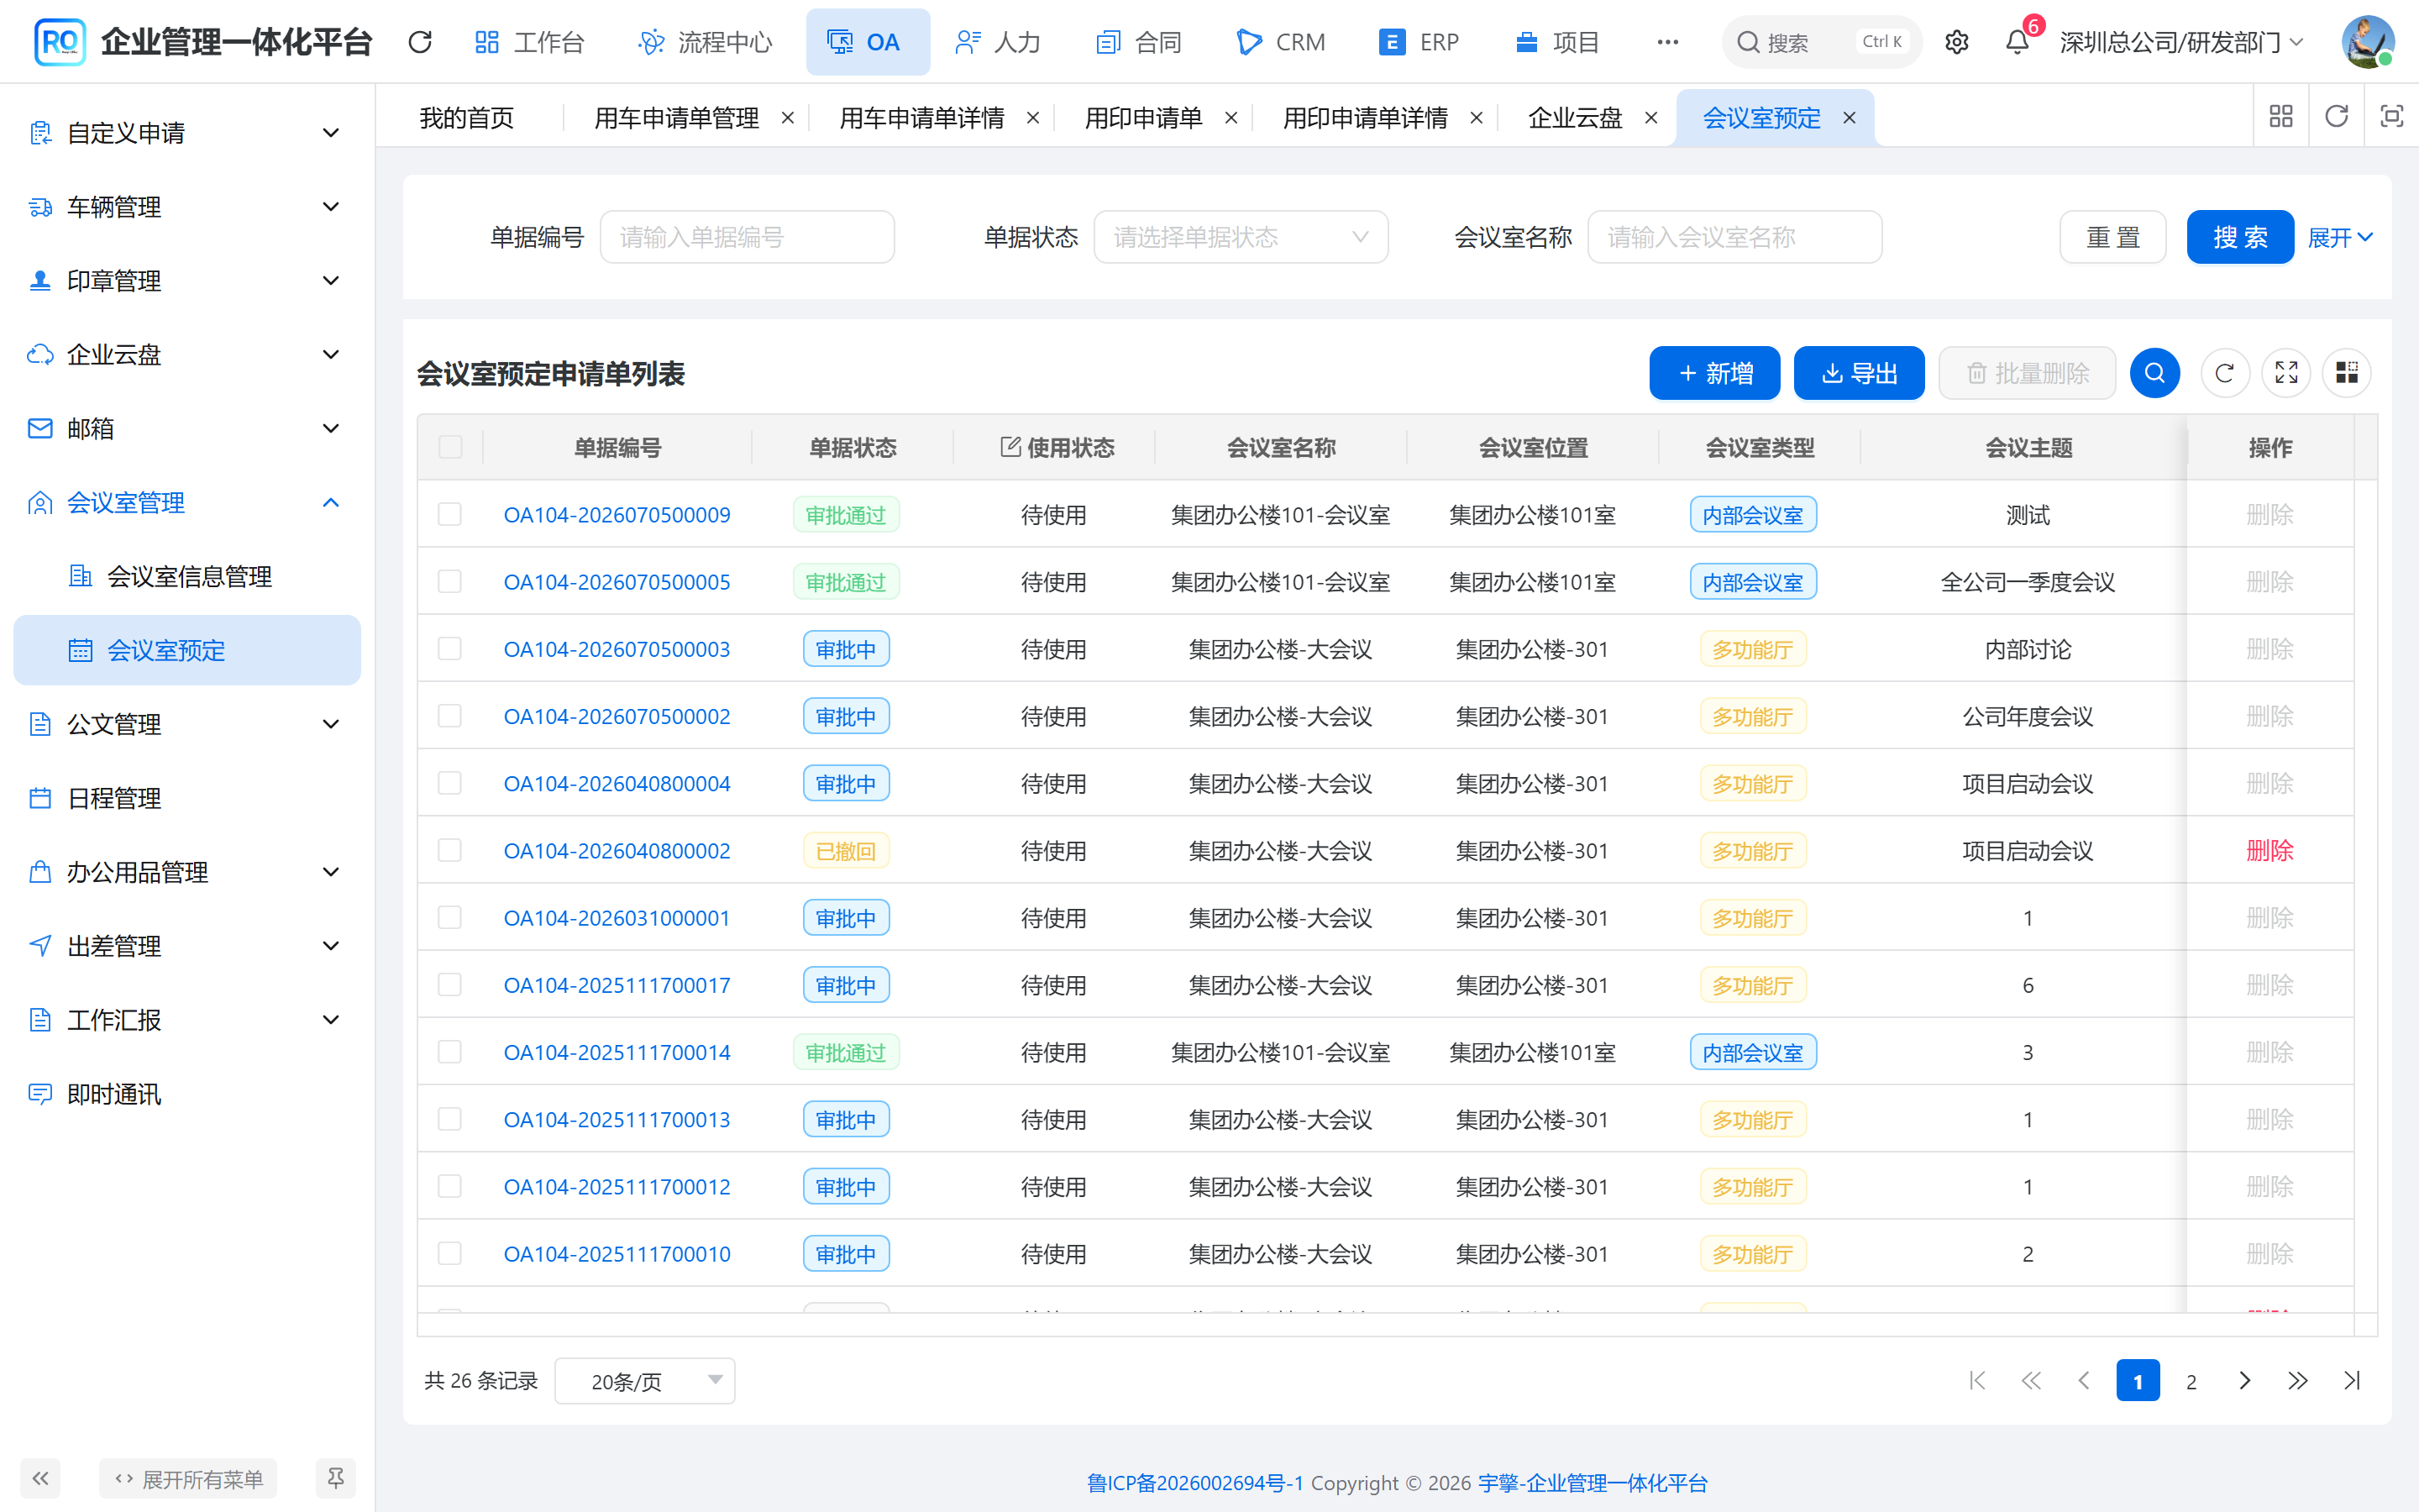Screen dimensions: 2419x1512
Task: Open link OA104-2026070500002
Action: point(617,716)
